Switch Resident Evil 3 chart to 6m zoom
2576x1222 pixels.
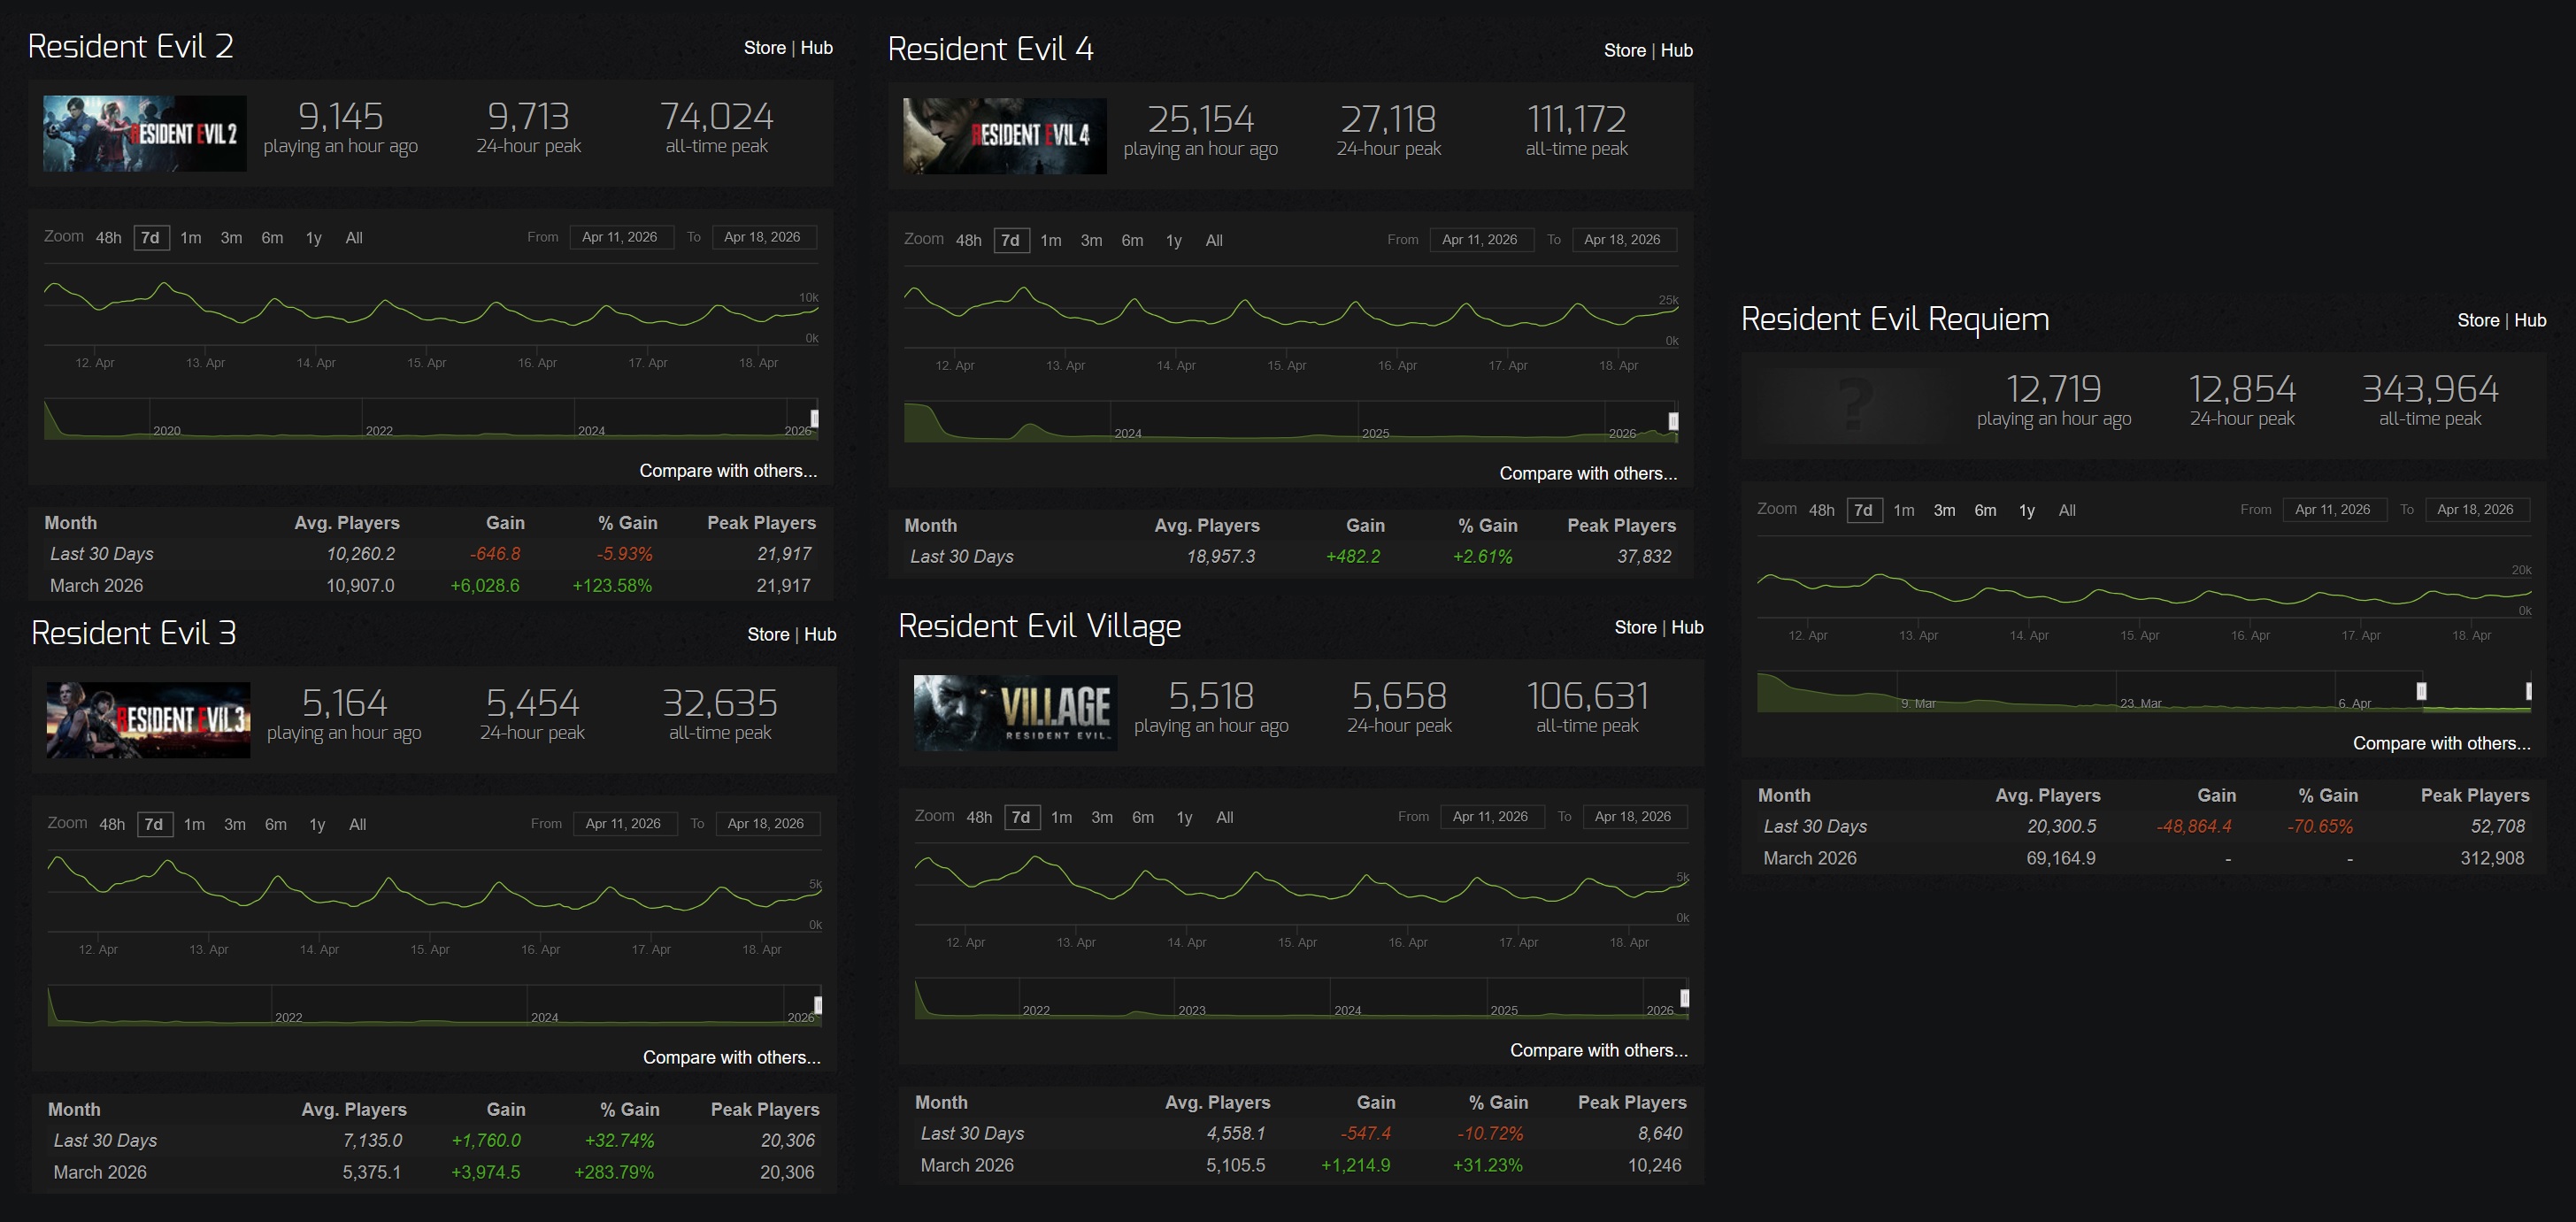pos(275,825)
